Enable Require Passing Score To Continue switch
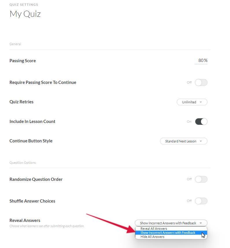 [x=201, y=82]
